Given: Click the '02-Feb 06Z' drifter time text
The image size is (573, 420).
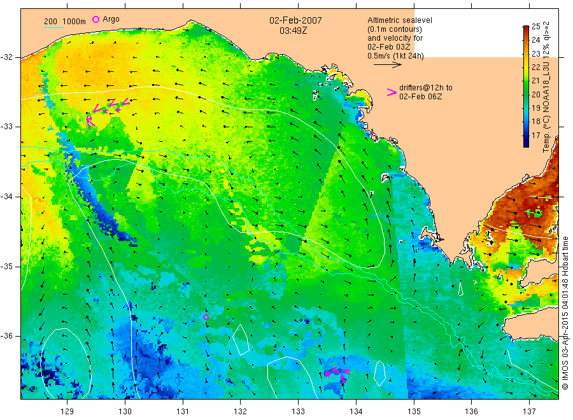Looking at the screenshot, I should click(x=420, y=97).
